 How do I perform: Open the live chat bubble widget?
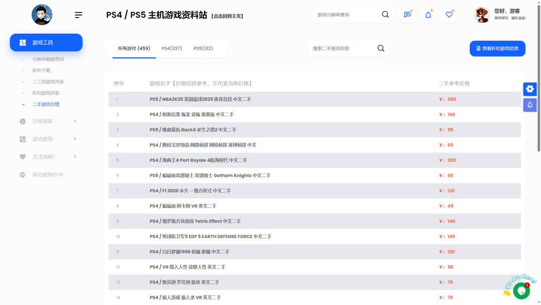(x=521, y=290)
